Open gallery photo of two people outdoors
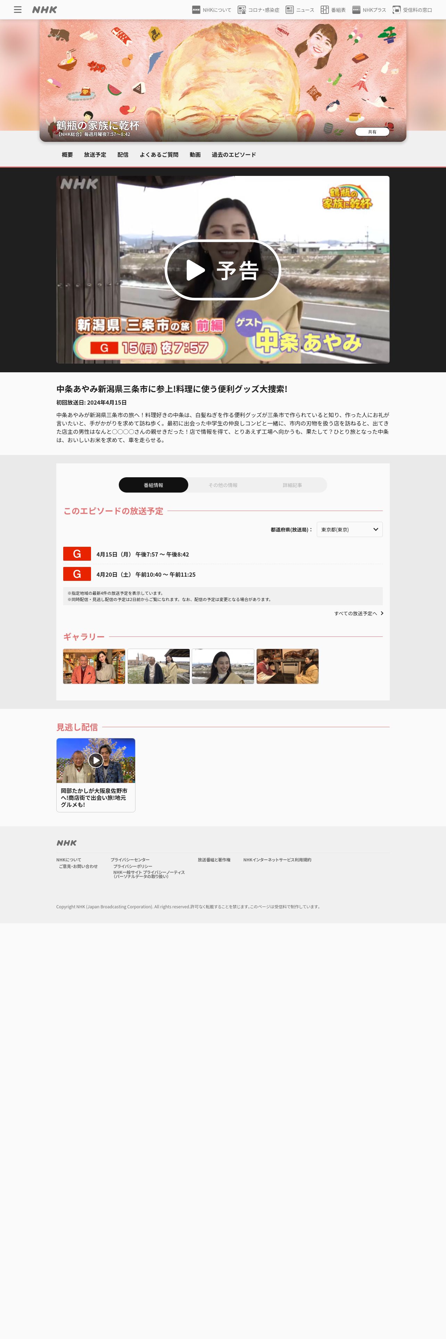446x1339 pixels. (x=158, y=666)
